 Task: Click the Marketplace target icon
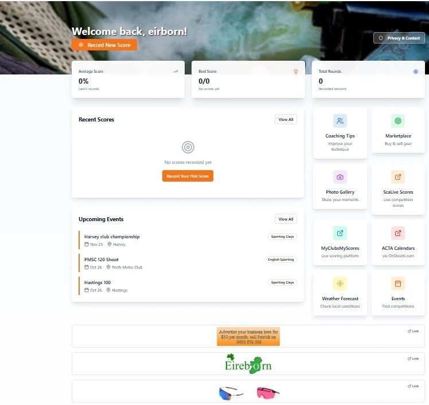tap(398, 121)
